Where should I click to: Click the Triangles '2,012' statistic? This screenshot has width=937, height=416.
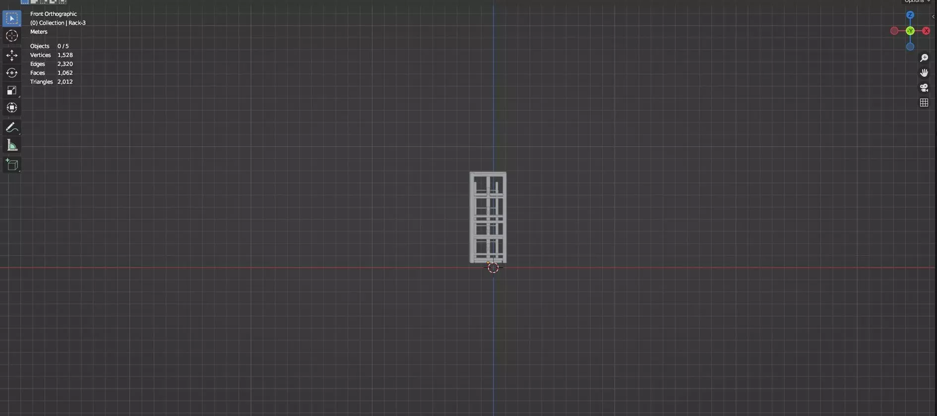[x=65, y=82]
